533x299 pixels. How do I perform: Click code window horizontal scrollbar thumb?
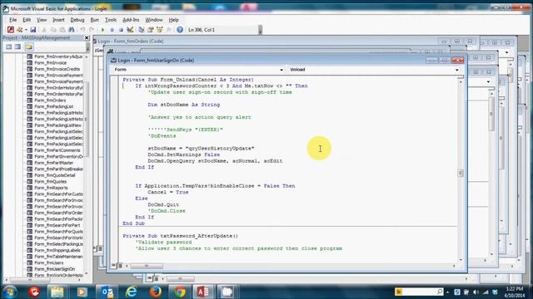click(147, 266)
